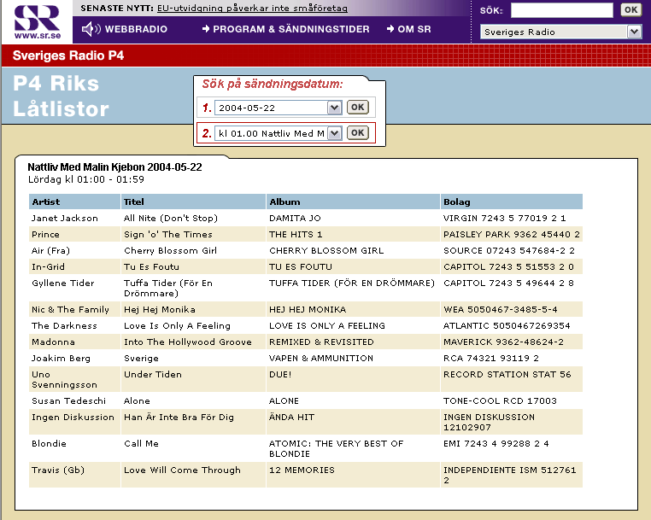Open Program & Sändningstider menu

click(x=285, y=29)
